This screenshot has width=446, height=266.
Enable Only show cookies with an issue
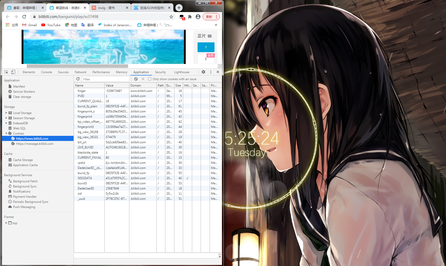[150, 79]
